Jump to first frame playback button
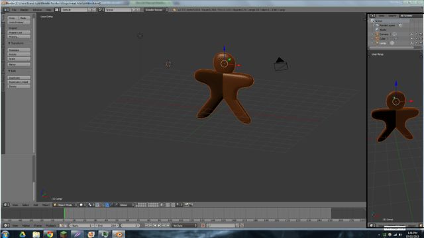424x238 pixels. tap(146, 225)
